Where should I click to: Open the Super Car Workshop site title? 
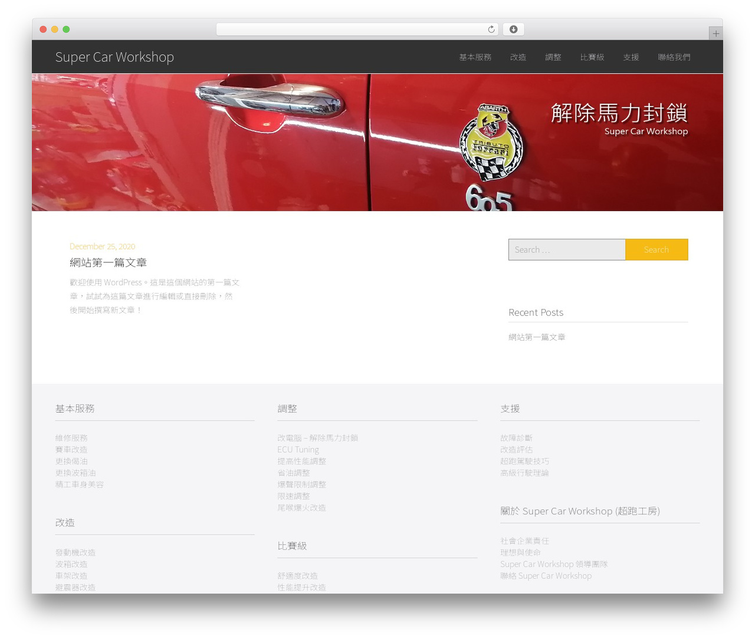(x=114, y=57)
